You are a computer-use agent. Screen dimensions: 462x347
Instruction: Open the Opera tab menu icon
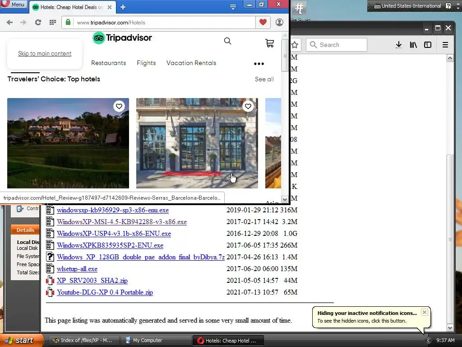tap(233, 7)
